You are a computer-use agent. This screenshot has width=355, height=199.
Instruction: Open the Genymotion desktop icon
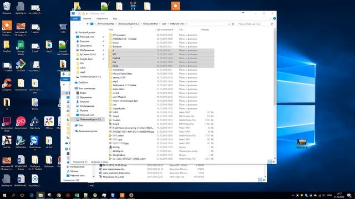[21, 123]
